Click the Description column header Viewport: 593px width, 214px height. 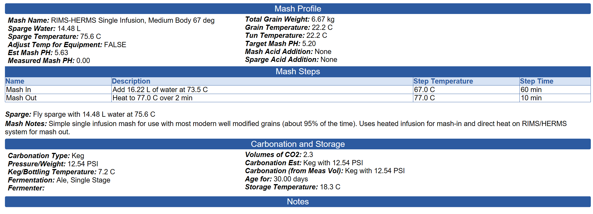pyautogui.click(x=262, y=81)
